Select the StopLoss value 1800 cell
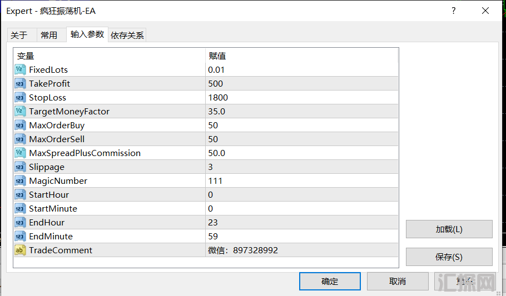This screenshot has width=506, height=296. (x=301, y=97)
